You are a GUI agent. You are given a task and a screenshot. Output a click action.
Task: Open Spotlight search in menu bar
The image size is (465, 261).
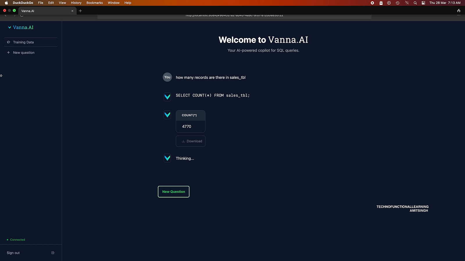pos(415,3)
